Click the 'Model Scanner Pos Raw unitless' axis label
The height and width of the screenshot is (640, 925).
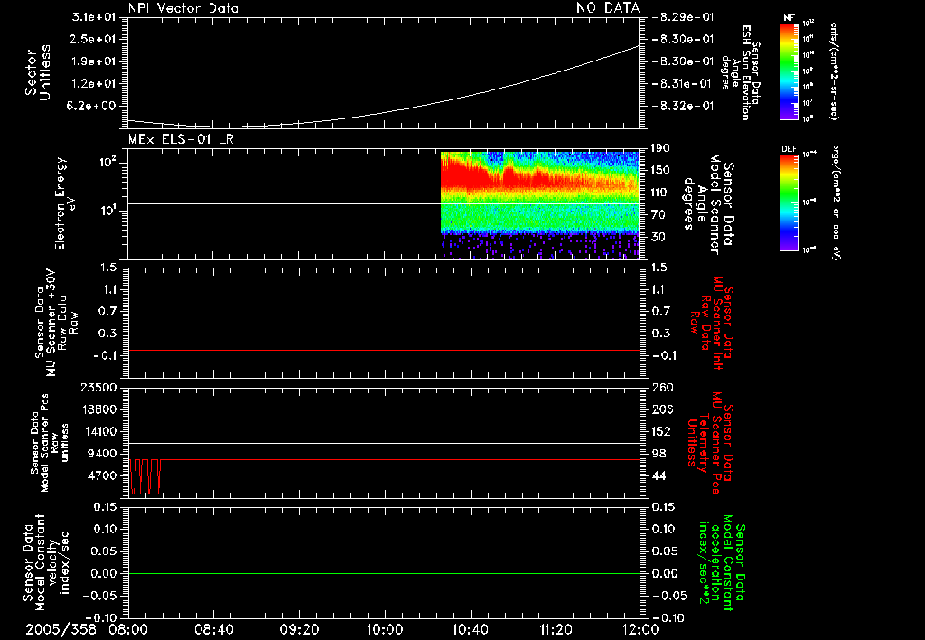(51, 443)
